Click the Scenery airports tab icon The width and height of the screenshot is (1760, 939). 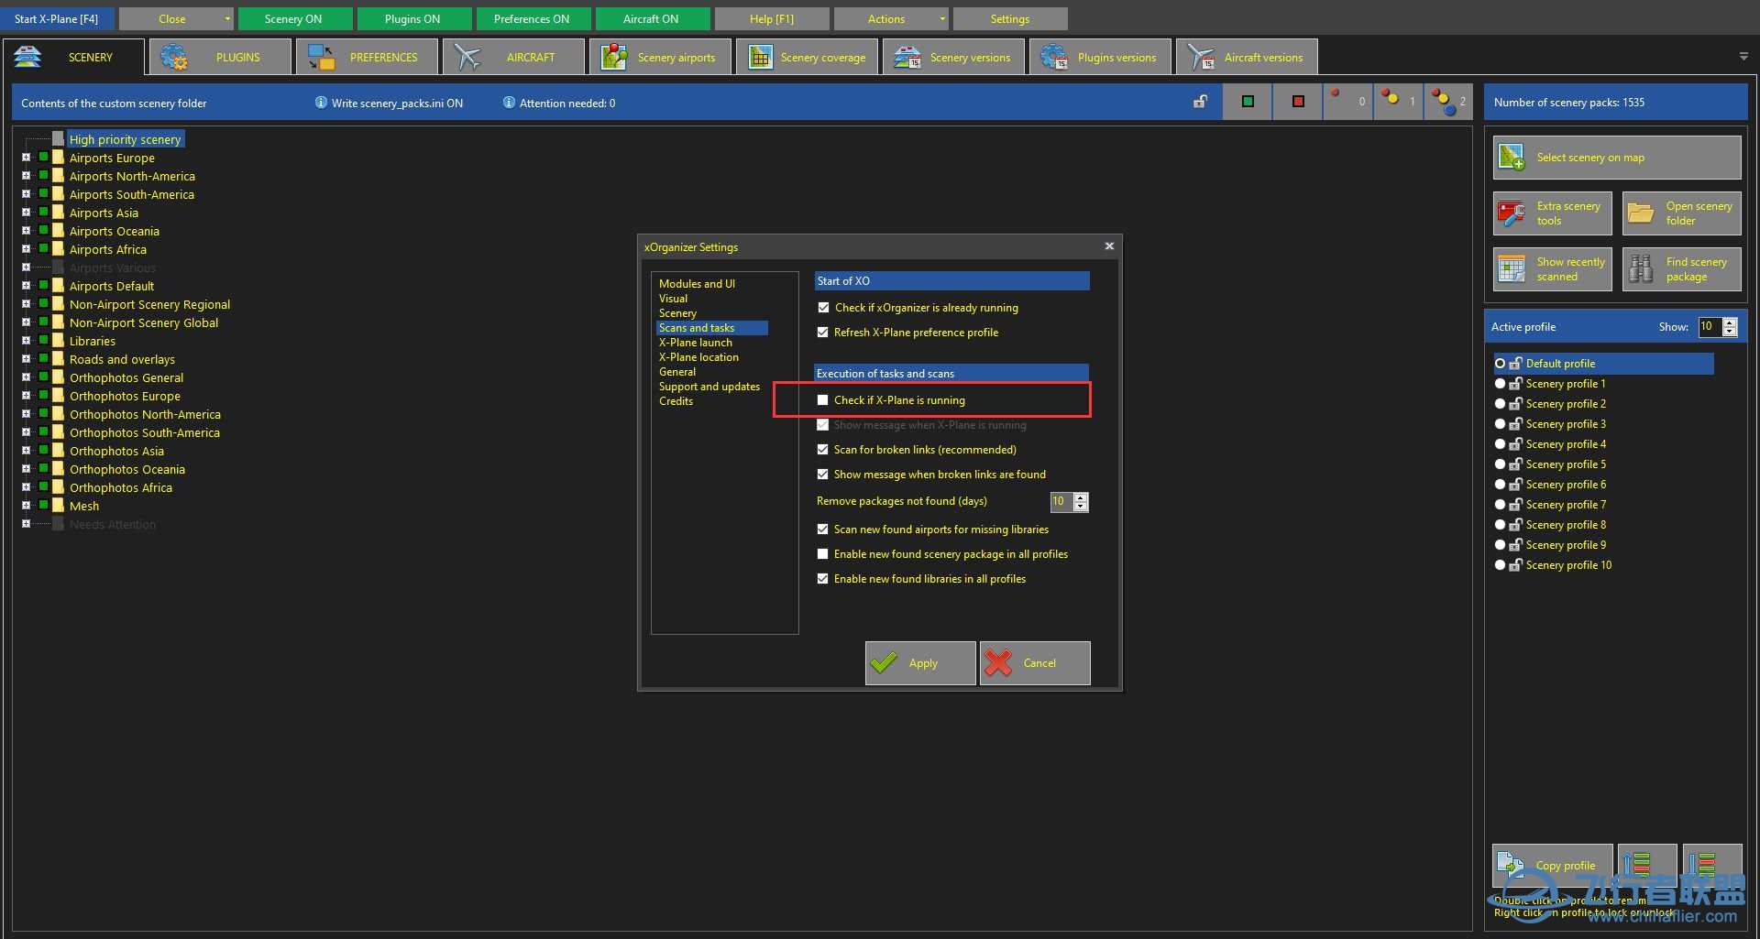[x=614, y=57]
